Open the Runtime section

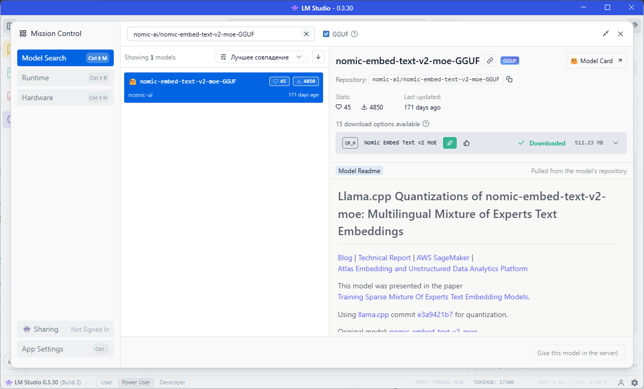pyautogui.click(x=65, y=78)
